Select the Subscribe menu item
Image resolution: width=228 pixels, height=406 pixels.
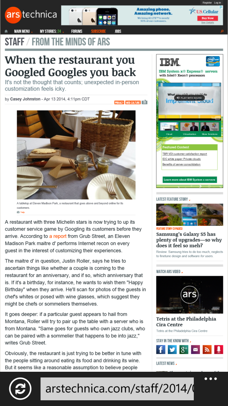[x=98, y=31]
